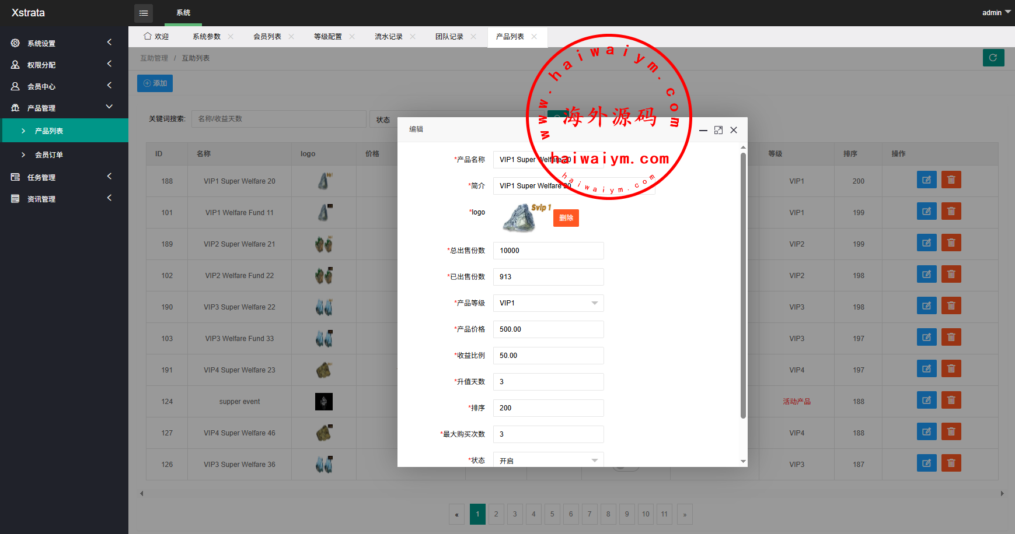Open 会员订单 in the sidebar

49,155
